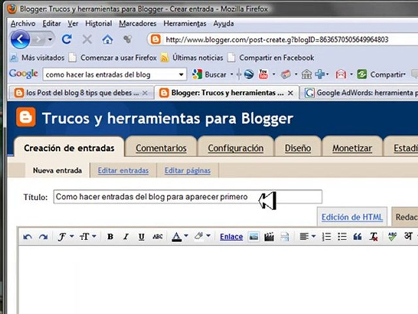
Task: Click the Editar entradas link
Action: point(123,171)
